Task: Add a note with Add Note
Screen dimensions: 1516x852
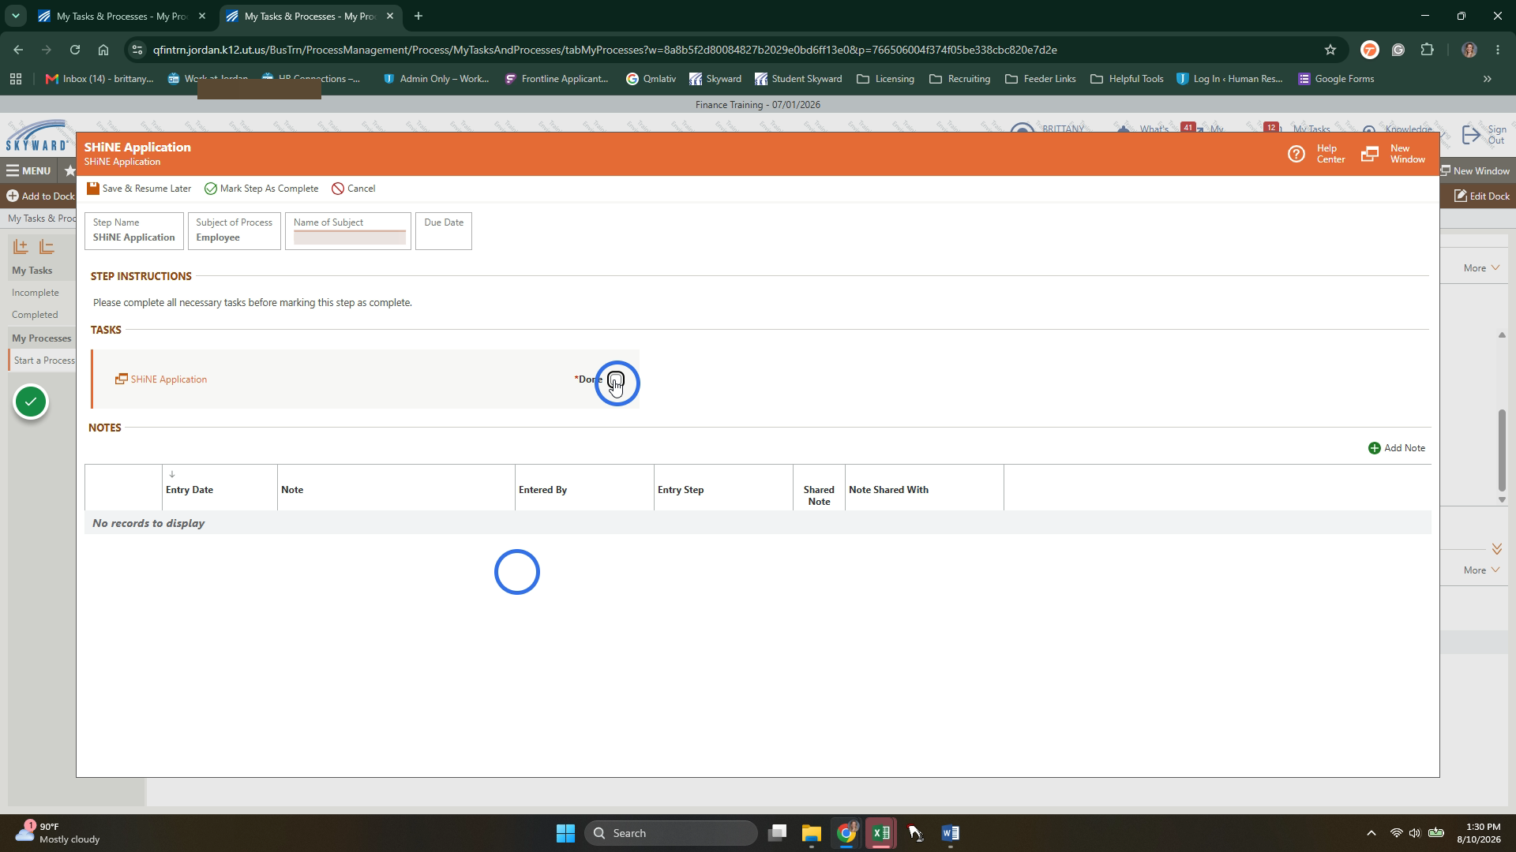Action: click(1396, 448)
